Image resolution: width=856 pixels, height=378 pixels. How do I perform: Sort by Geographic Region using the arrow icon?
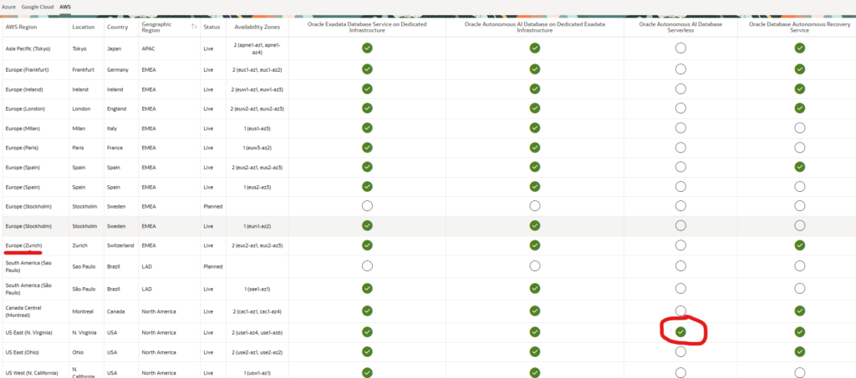(x=194, y=27)
